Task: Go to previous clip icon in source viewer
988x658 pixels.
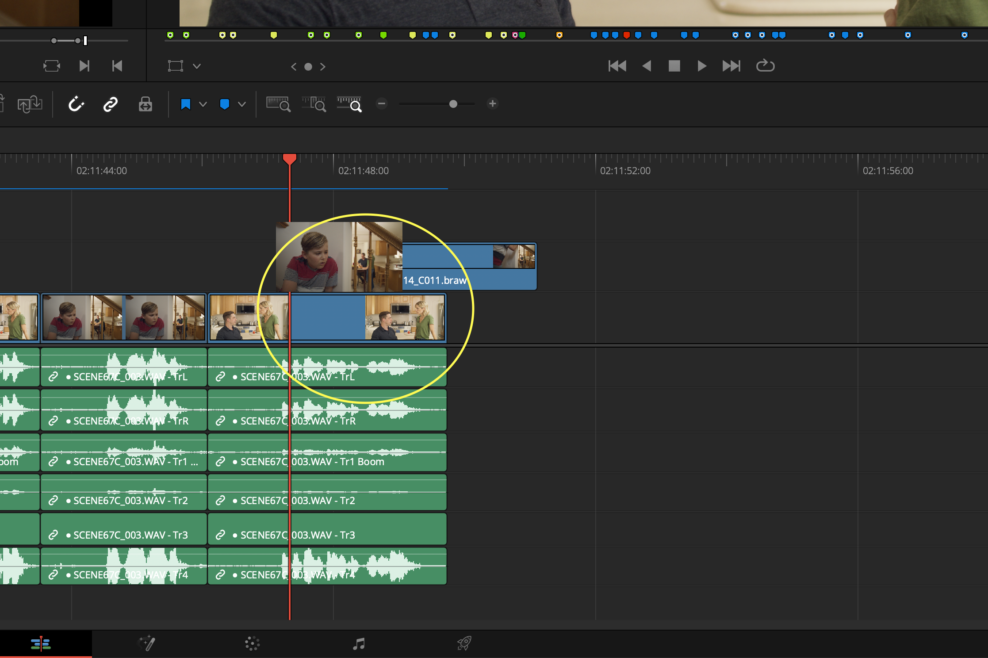Action: tap(117, 66)
